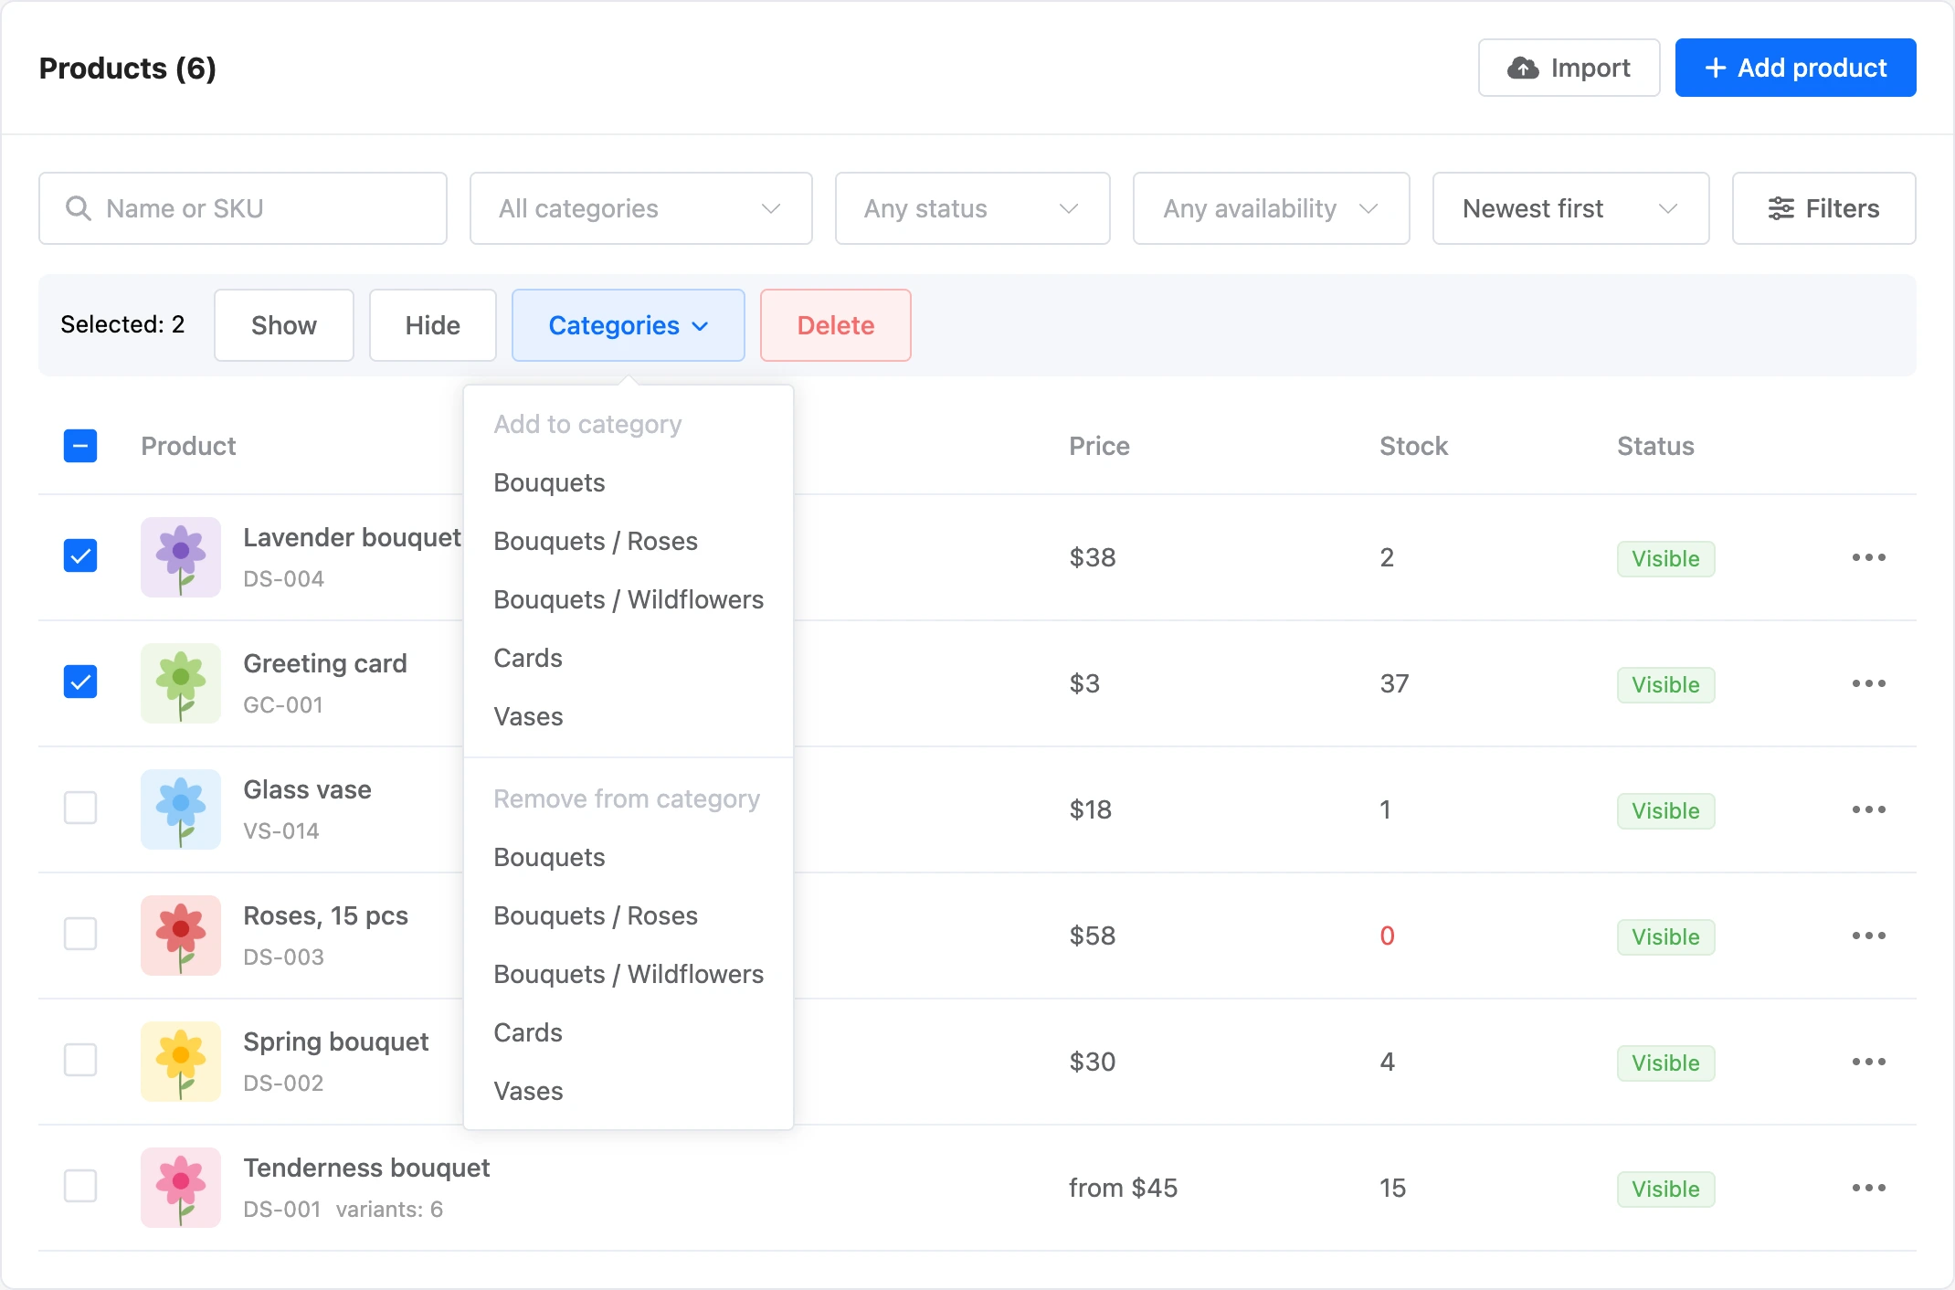Collapse the Categories bulk action dropdown
The image size is (1955, 1290).
(628, 325)
